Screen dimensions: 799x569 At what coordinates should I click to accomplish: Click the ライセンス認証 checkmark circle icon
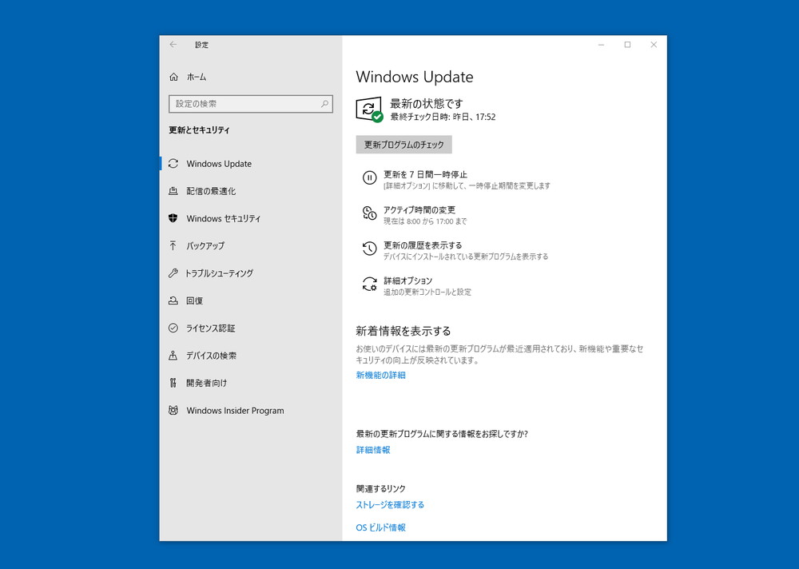pos(173,328)
